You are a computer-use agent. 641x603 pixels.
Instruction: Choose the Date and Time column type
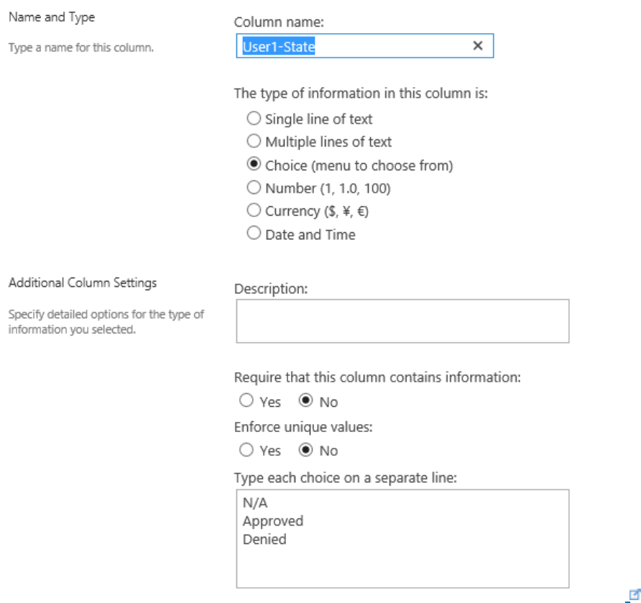pos(252,234)
